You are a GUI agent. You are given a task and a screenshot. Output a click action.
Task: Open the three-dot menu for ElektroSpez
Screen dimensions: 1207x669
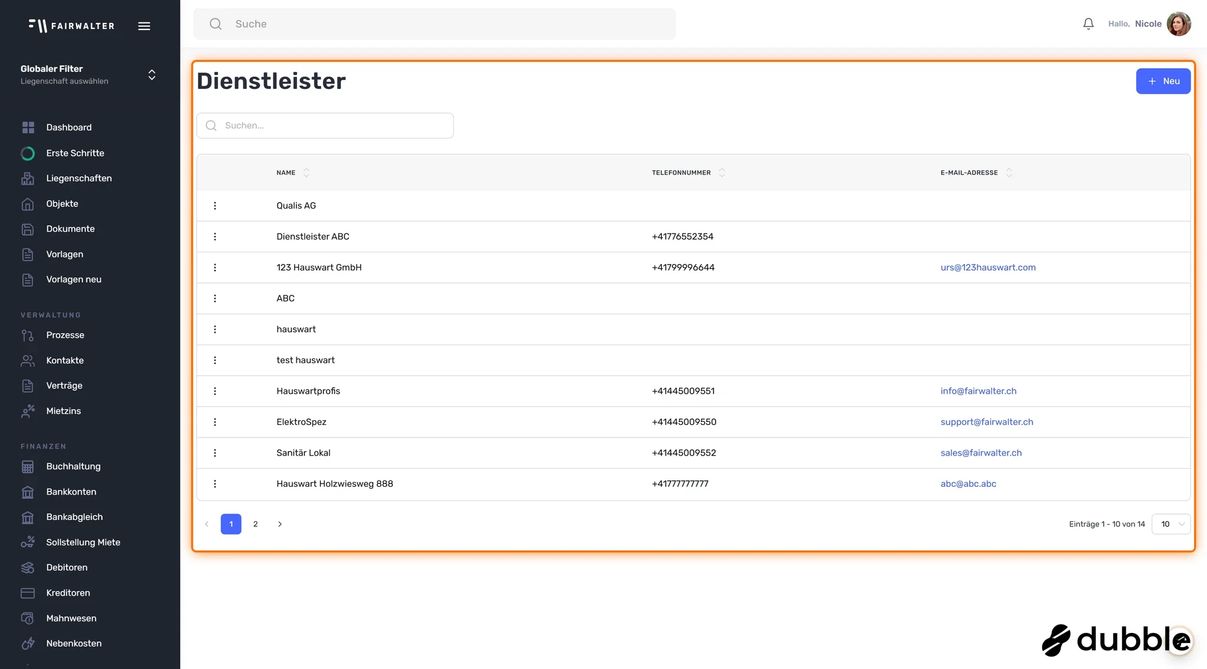[x=215, y=422]
